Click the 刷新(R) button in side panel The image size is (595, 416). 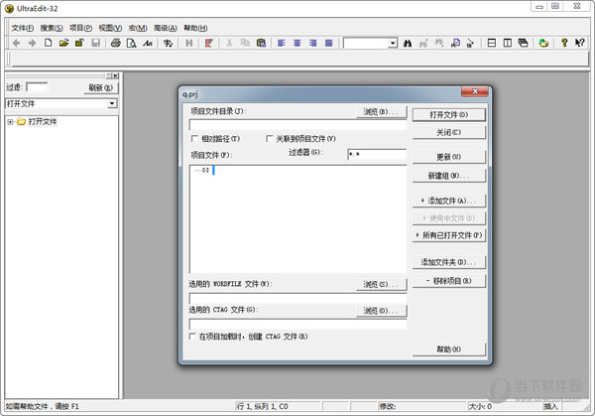click(101, 87)
